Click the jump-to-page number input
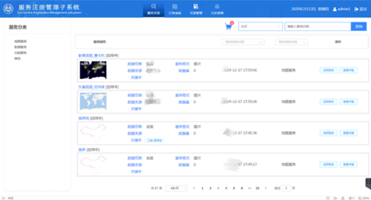 click(286, 188)
